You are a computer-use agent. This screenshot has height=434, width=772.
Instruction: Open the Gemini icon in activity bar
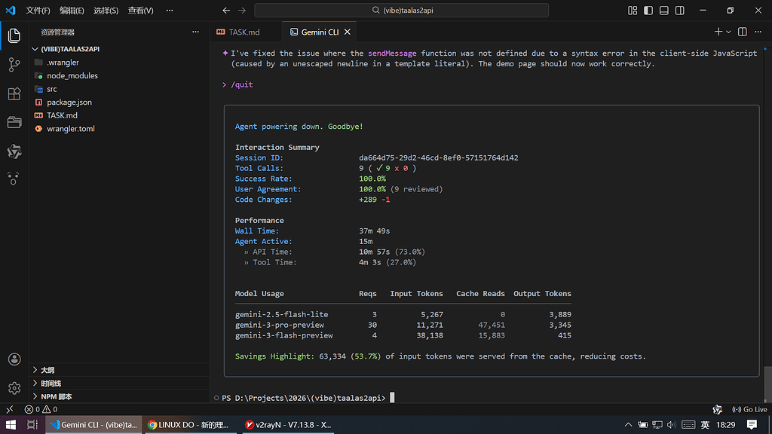pos(14,151)
